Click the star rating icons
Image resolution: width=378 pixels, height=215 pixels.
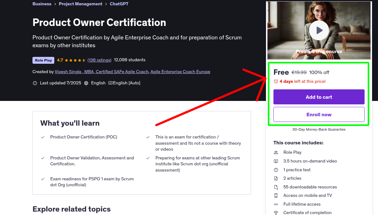(75, 60)
